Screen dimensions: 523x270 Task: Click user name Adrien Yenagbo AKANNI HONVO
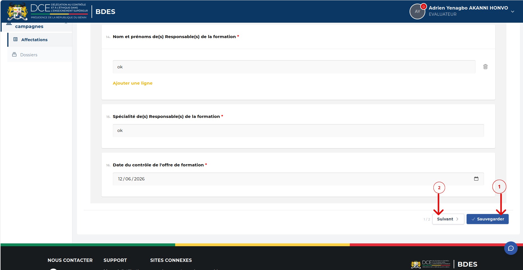(x=468, y=8)
